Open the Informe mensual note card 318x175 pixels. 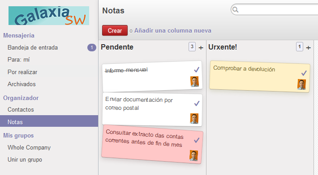pyautogui.click(x=152, y=76)
